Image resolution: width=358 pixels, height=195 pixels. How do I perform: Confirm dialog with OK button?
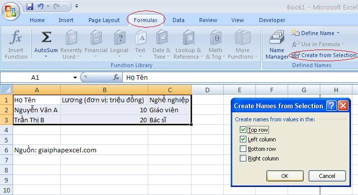285,176
